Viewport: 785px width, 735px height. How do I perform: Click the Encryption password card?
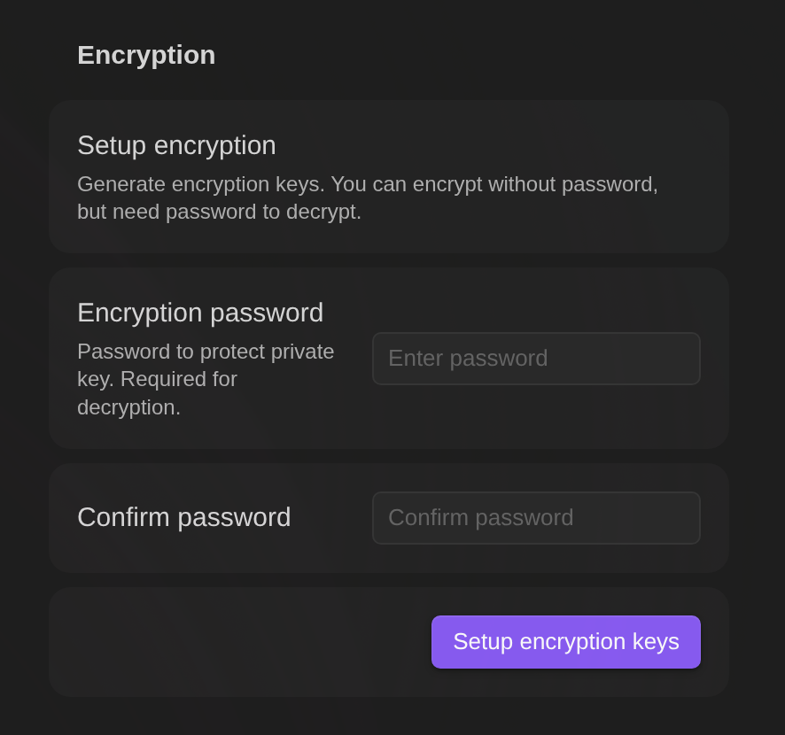[388, 357]
